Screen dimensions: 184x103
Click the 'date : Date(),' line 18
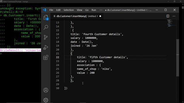pos(82,42)
